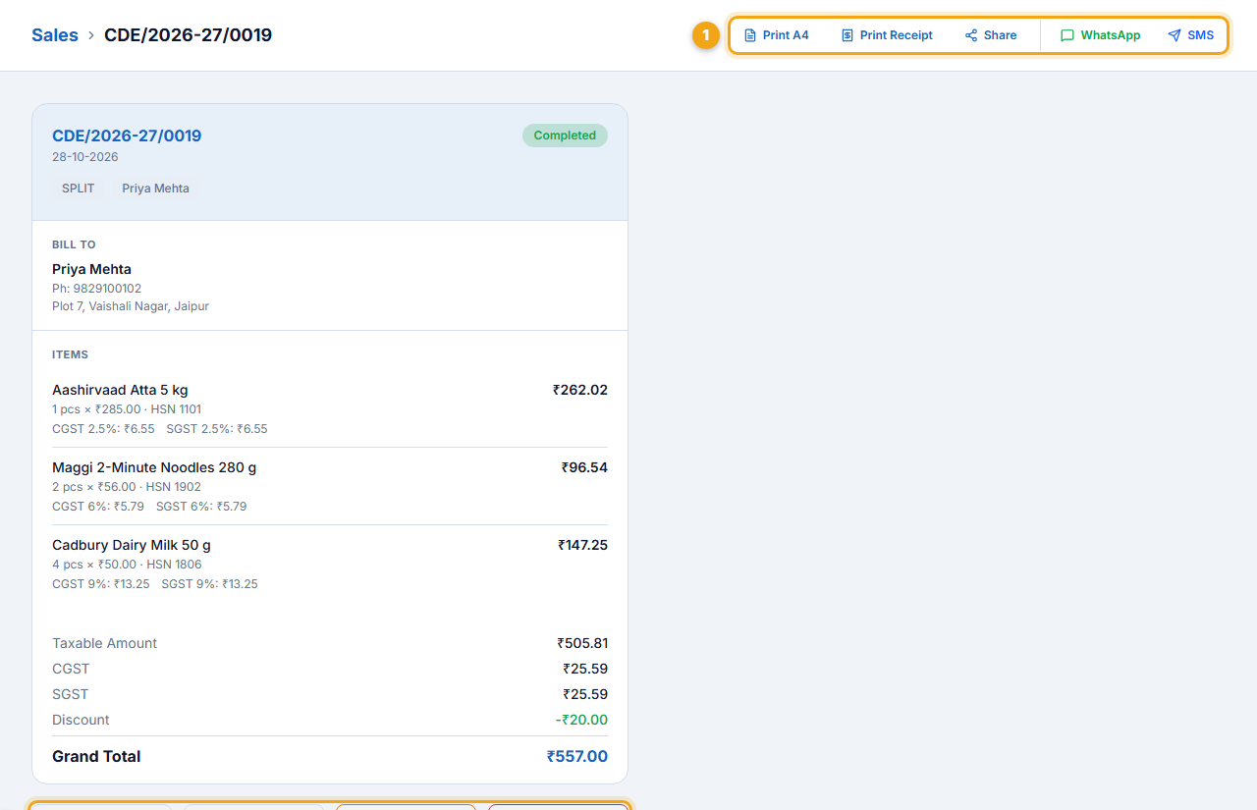The image size is (1257, 810).
Task: Click the Grand Total amount ₹557.00
Action: (577, 756)
